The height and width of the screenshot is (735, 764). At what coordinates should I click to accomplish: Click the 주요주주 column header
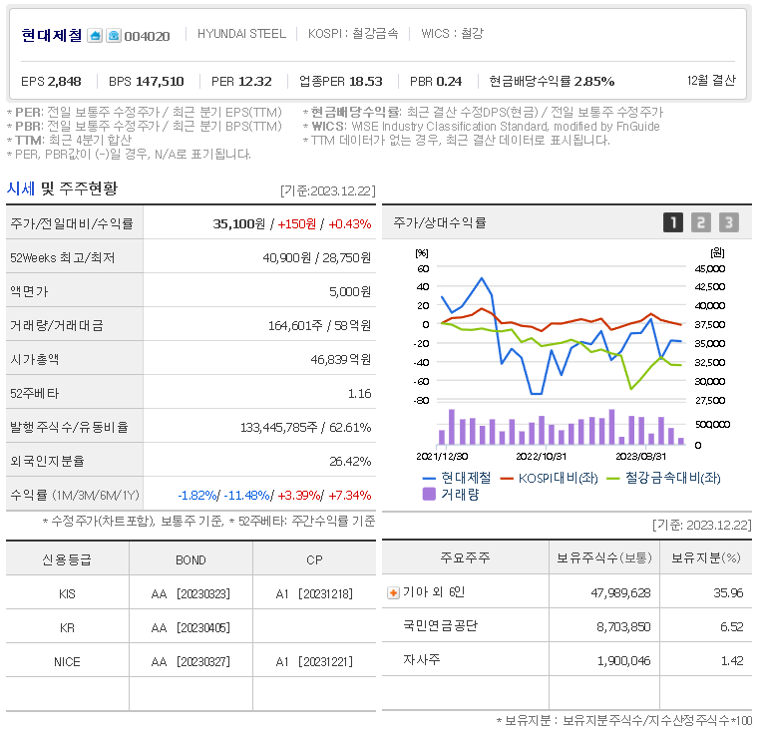click(466, 557)
